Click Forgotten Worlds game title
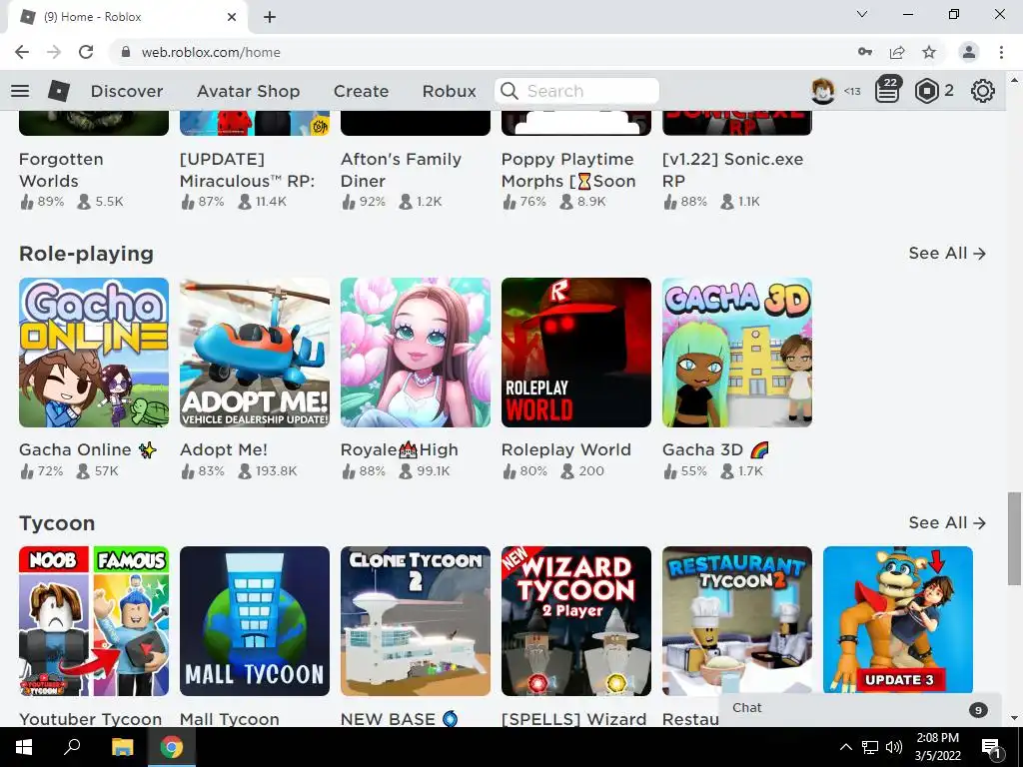Screen dimensions: 1023x767 point(61,170)
